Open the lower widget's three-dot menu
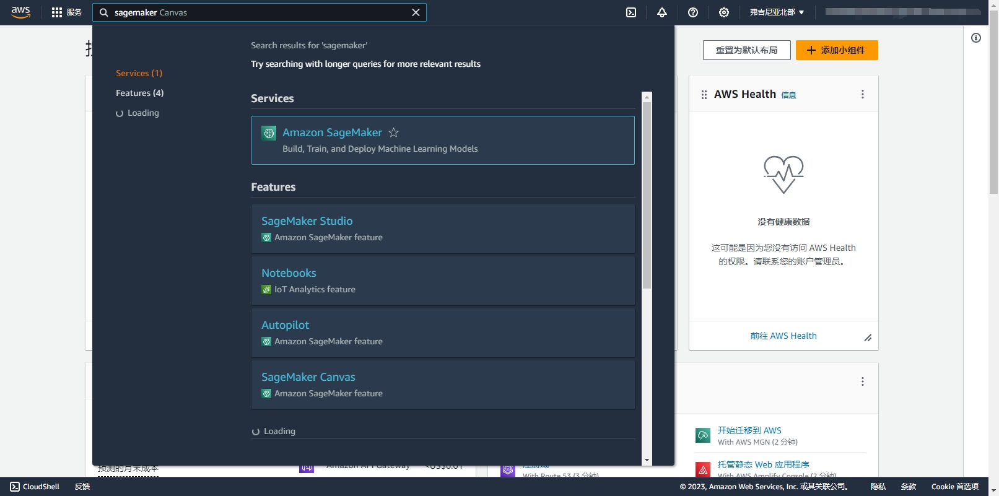This screenshot has width=999, height=496. point(862,381)
